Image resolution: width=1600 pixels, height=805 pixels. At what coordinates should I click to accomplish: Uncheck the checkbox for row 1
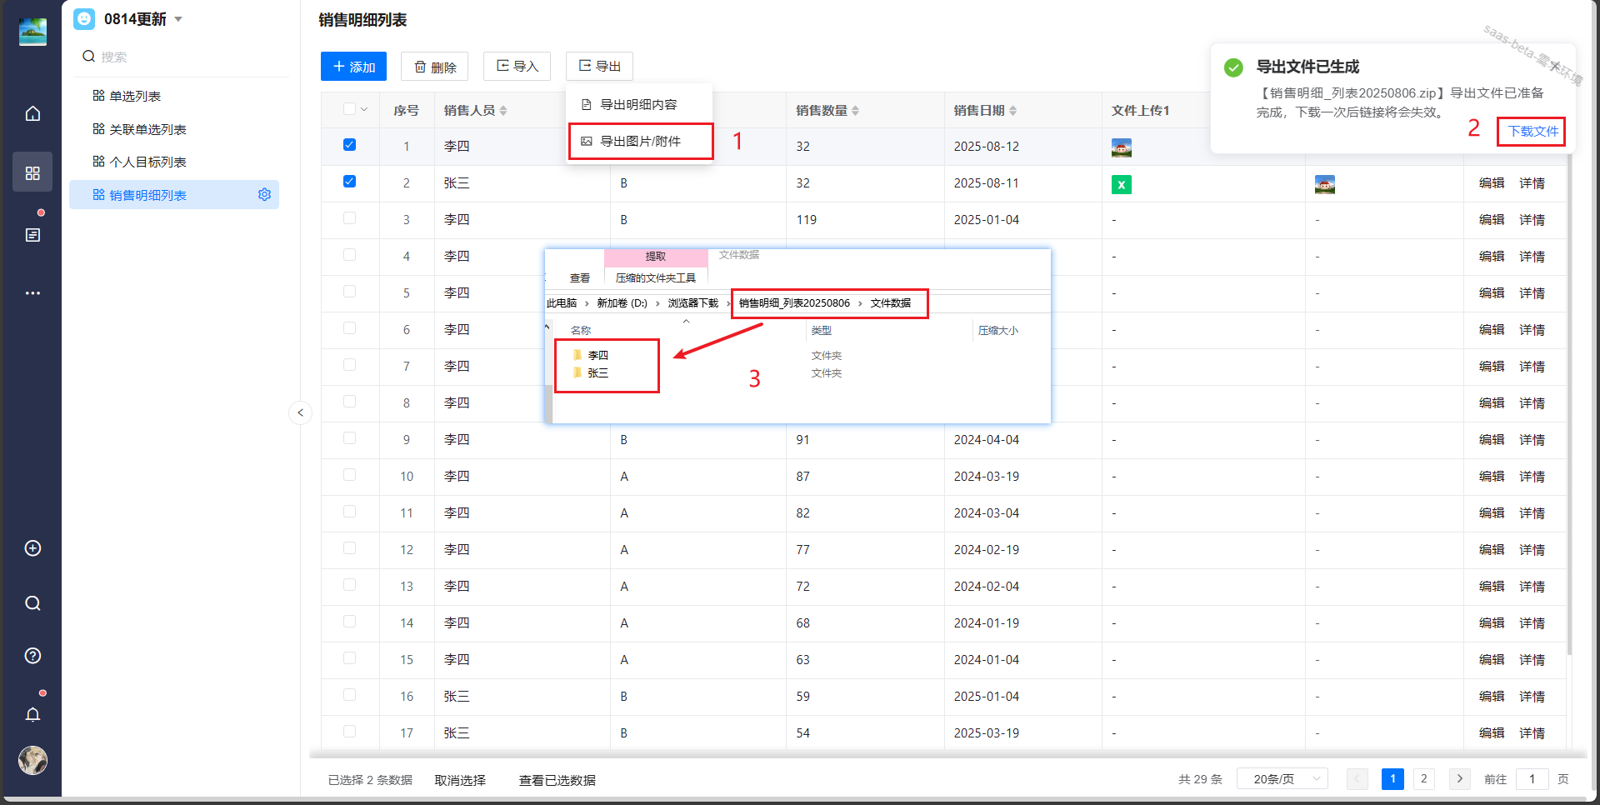click(349, 145)
